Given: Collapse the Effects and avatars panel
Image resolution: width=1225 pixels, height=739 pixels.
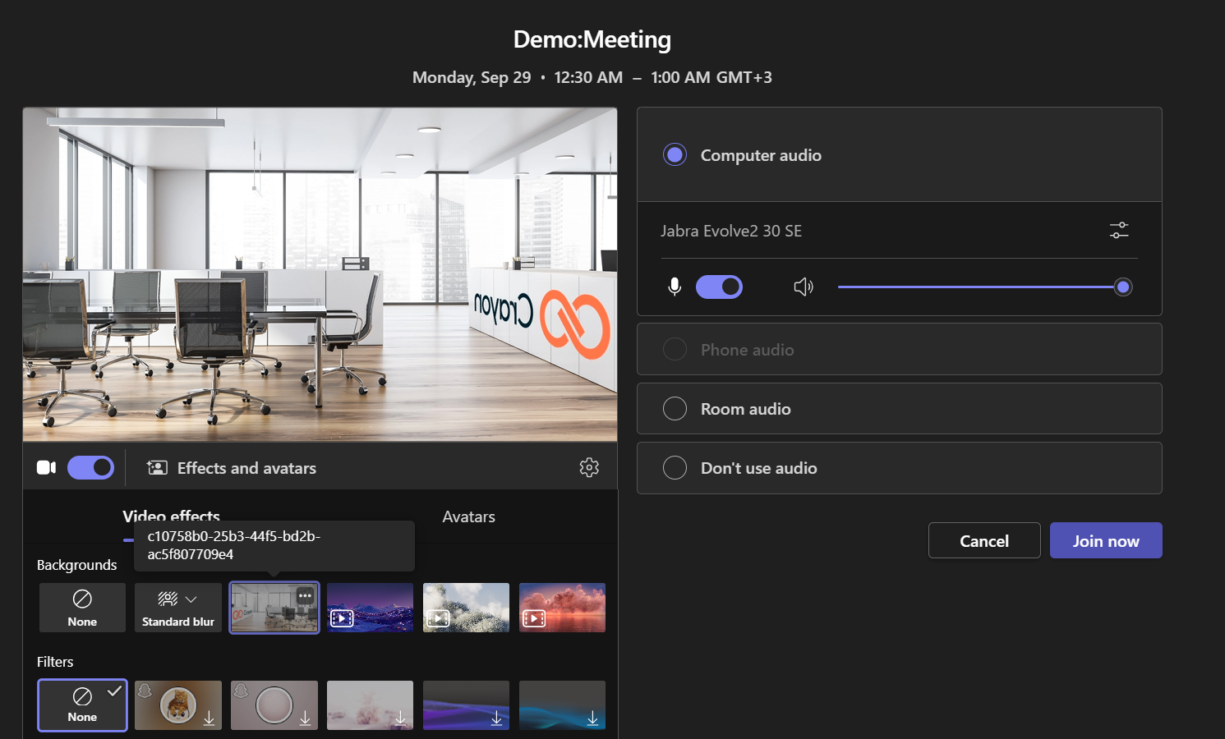Looking at the screenshot, I should 232,468.
